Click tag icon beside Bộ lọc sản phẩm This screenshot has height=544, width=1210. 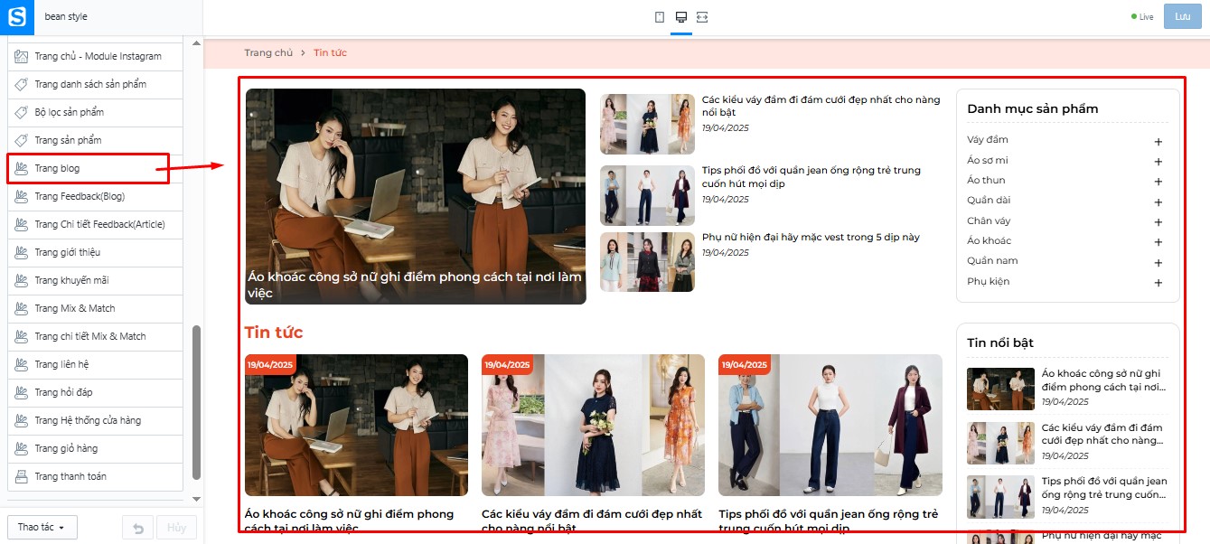(22, 112)
